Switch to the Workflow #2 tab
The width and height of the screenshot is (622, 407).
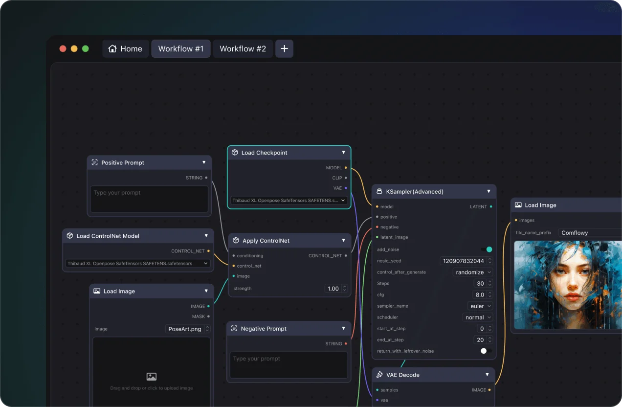(243, 49)
